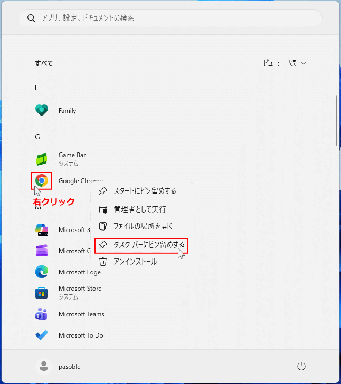The height and width of the screenshot is (384, 341).
Task: Click the Google Chrome app icon
Action: [x=42, y=180]
